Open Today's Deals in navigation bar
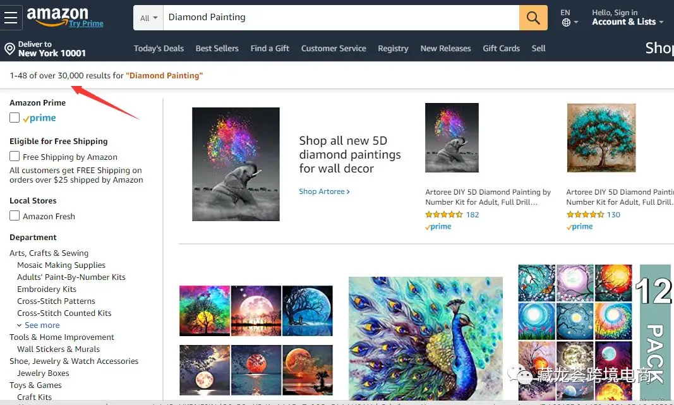Screen dimensions: 674x405 point(159,49)
